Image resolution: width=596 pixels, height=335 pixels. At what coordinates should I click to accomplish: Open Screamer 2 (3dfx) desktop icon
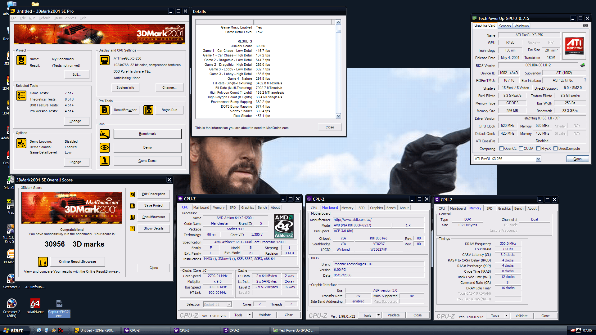11,308
